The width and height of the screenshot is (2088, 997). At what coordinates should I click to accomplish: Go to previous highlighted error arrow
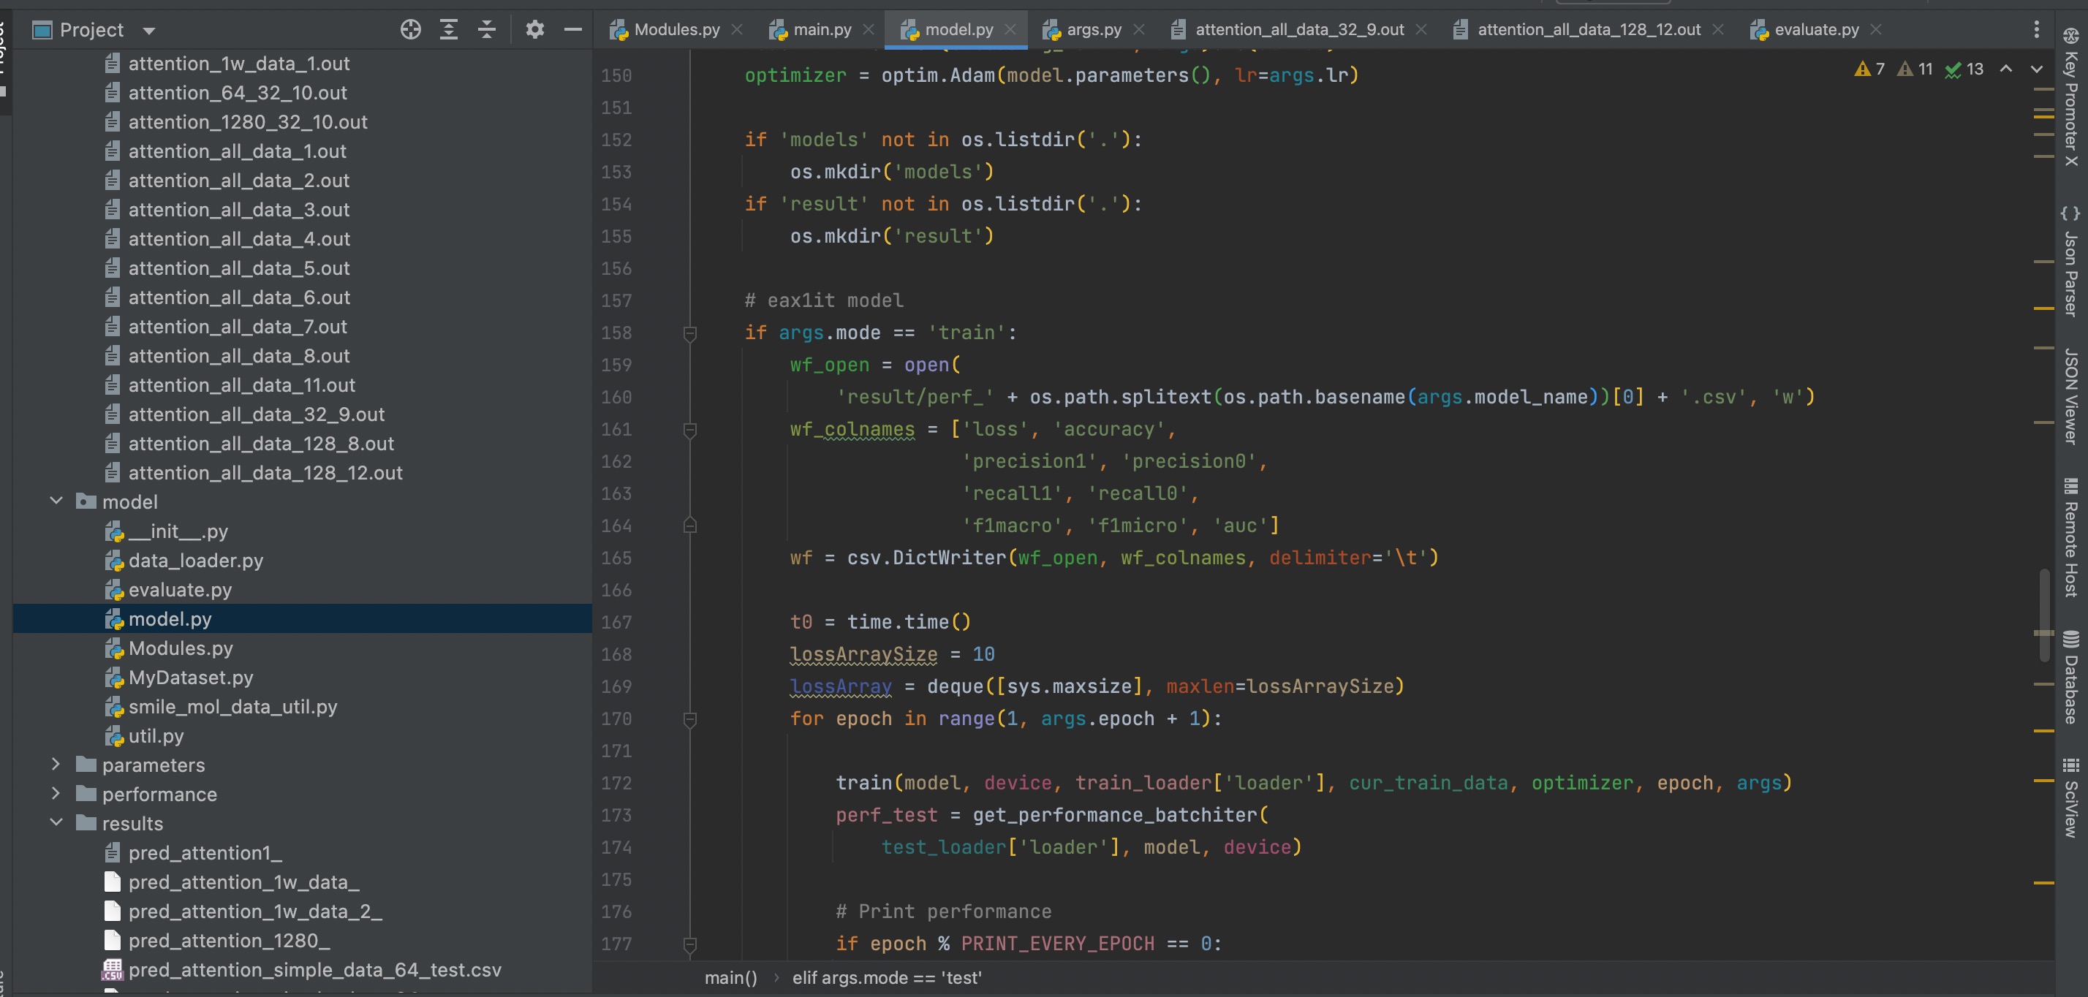2006,69
